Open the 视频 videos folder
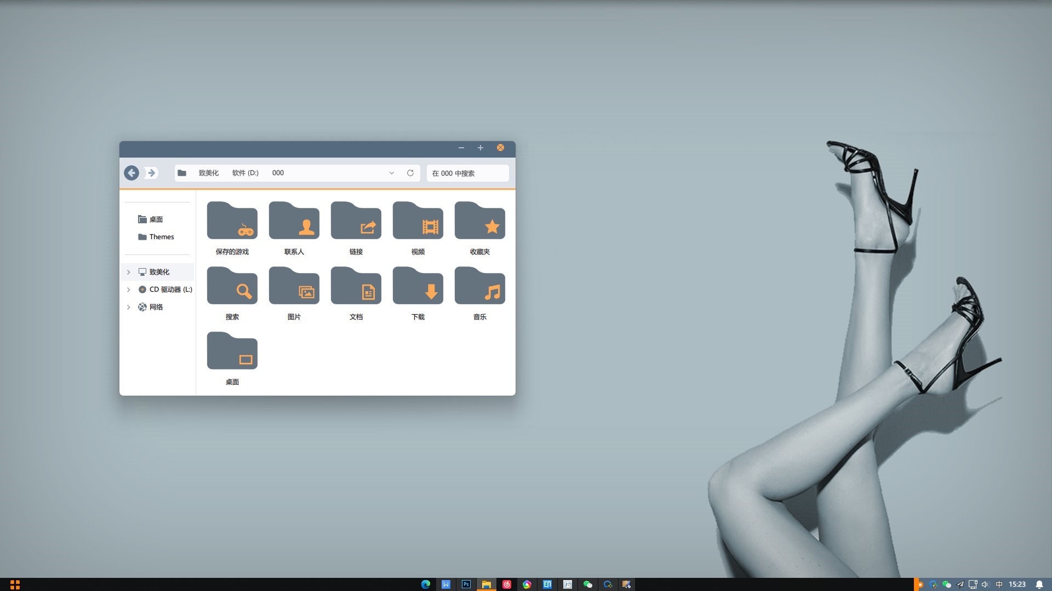 coord(418,221)
